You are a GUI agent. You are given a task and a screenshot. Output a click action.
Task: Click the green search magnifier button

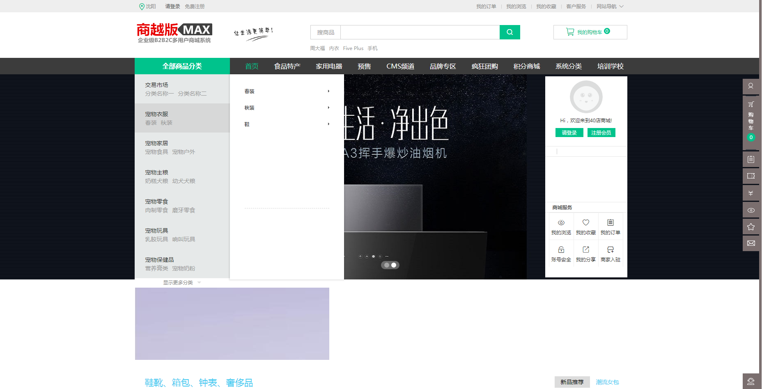point(510,32)
